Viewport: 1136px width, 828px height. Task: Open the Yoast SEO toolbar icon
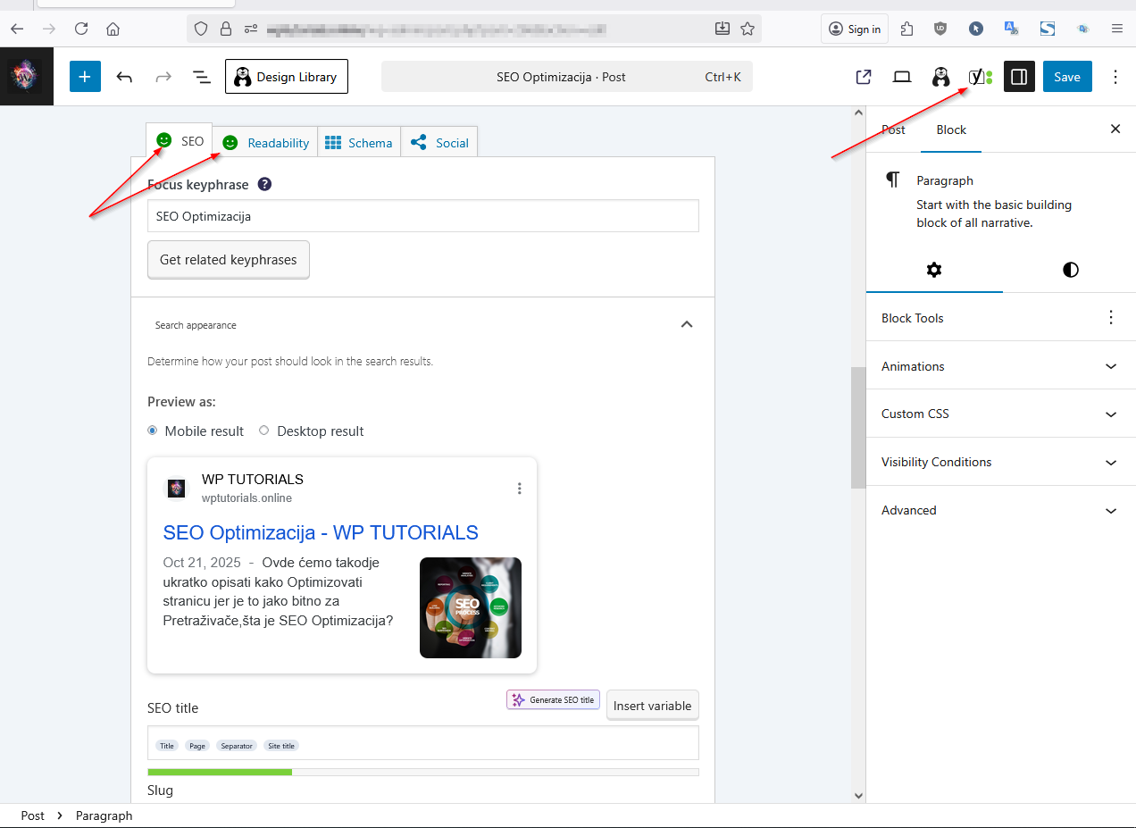pos(980,77)
